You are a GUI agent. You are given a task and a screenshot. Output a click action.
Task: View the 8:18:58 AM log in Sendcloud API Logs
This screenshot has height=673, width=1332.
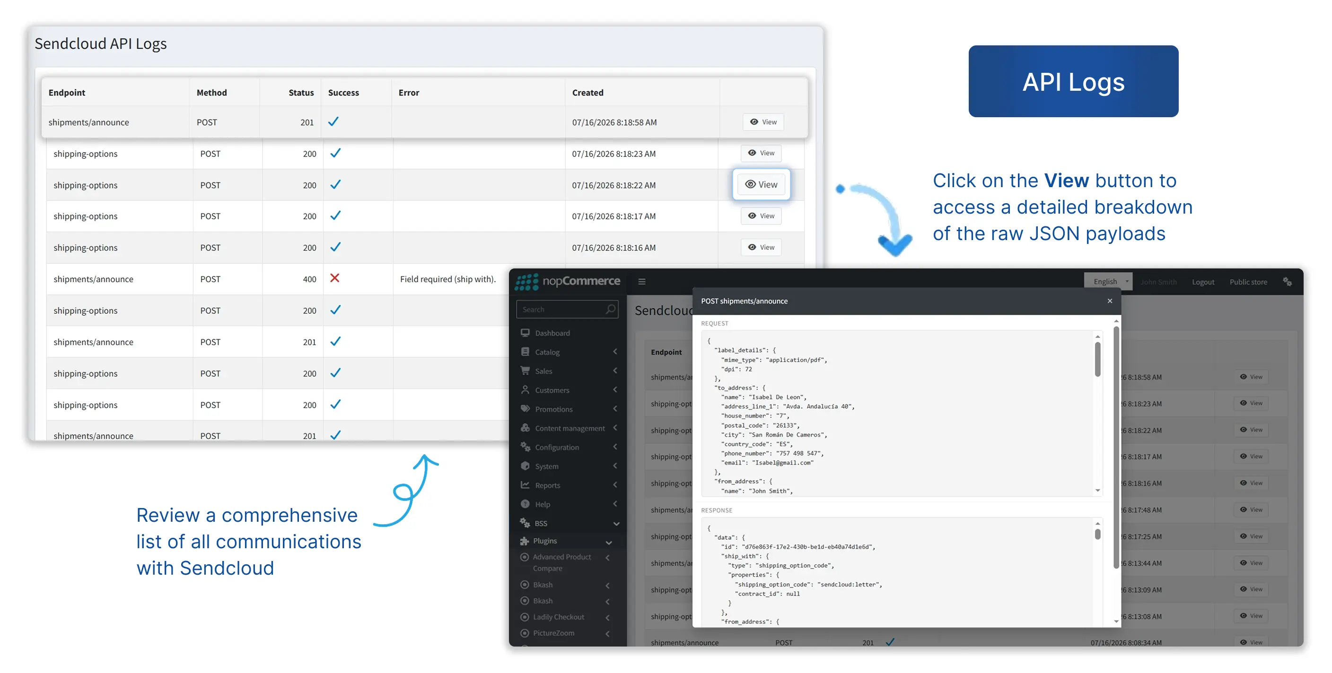[x=763, y=122]
